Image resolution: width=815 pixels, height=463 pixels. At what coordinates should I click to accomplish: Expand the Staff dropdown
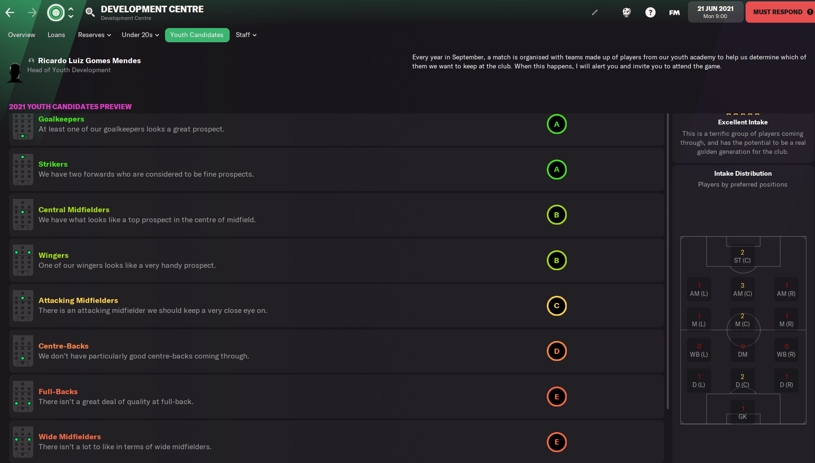point(246,35)
